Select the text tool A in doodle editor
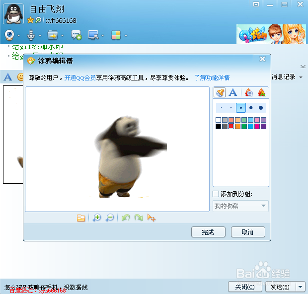The width and height of the screenshot is (308, 294). pyautogui.click(x=233, y=92)
